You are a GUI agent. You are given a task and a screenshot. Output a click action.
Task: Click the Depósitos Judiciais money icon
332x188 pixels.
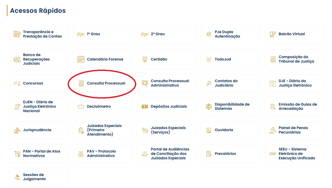145,107
